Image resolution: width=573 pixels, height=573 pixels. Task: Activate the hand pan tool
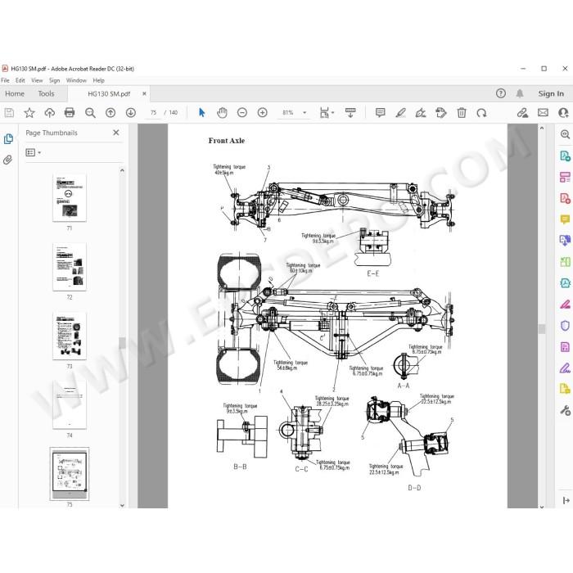pos(222,113)
